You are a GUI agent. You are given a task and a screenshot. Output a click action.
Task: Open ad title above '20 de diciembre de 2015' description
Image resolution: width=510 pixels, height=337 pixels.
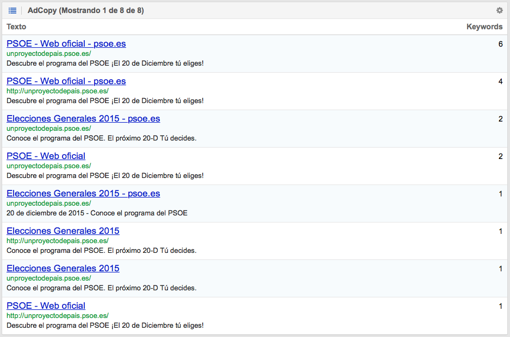point(83,194)
